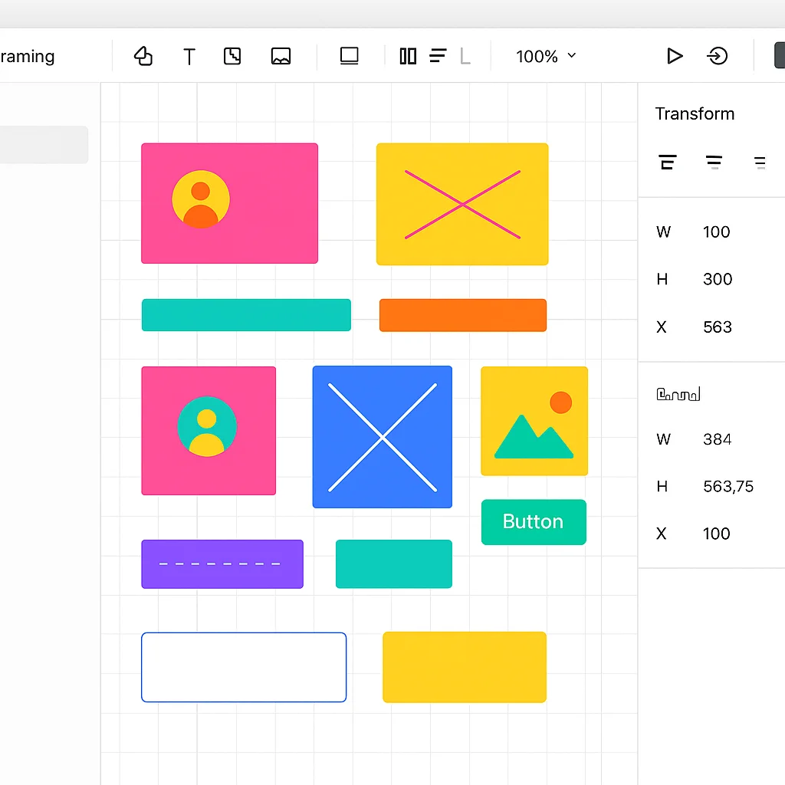This screenshot has width=785, height=785.
Task: Select the Frame tool
Action: [x=349, y=56]
